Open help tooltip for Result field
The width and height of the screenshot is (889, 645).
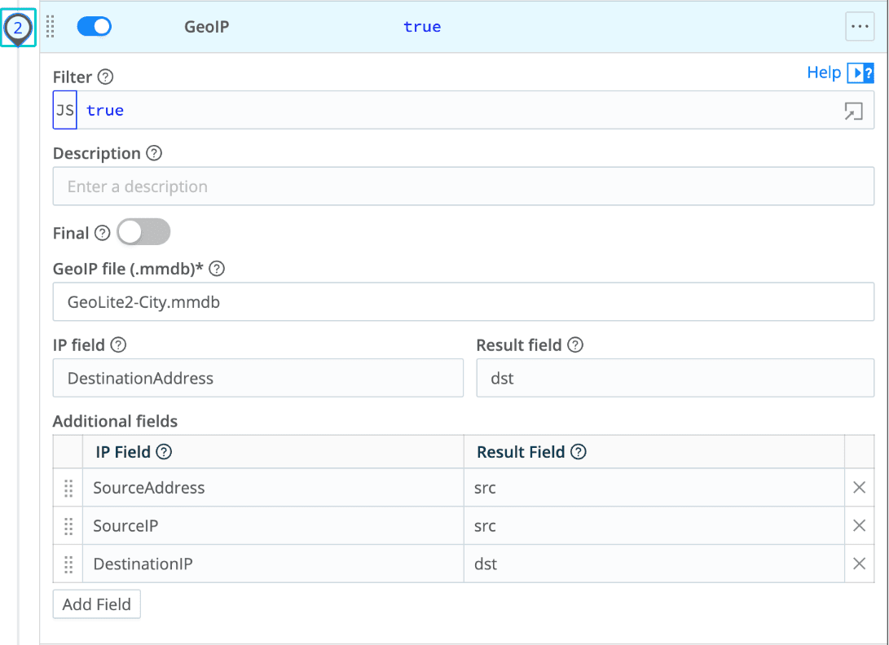pyautogui.click(x=575, y=344)
